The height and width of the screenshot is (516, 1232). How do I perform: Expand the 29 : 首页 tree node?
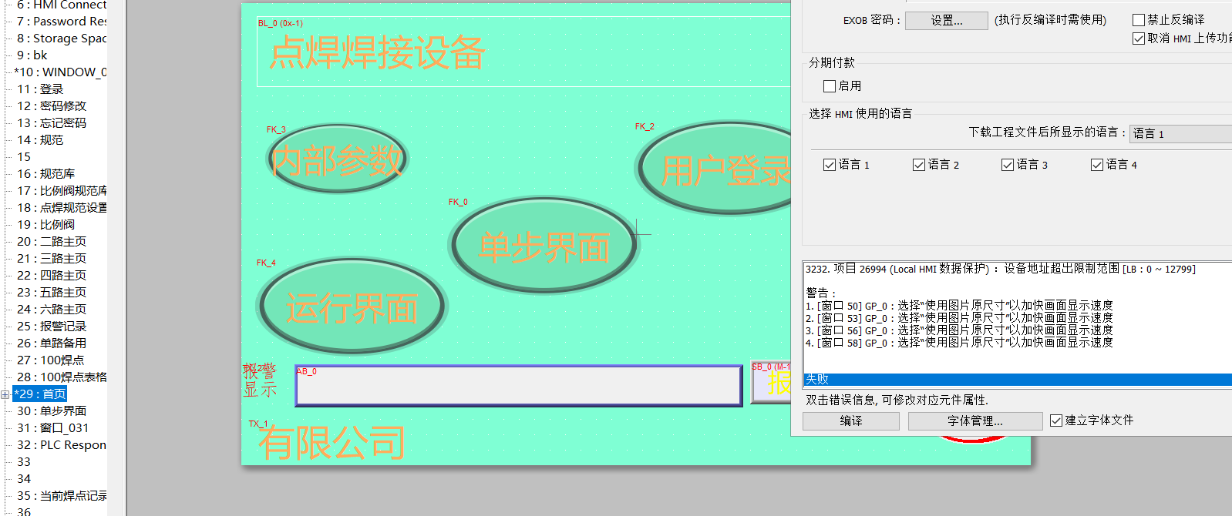(x=5, y=394)
